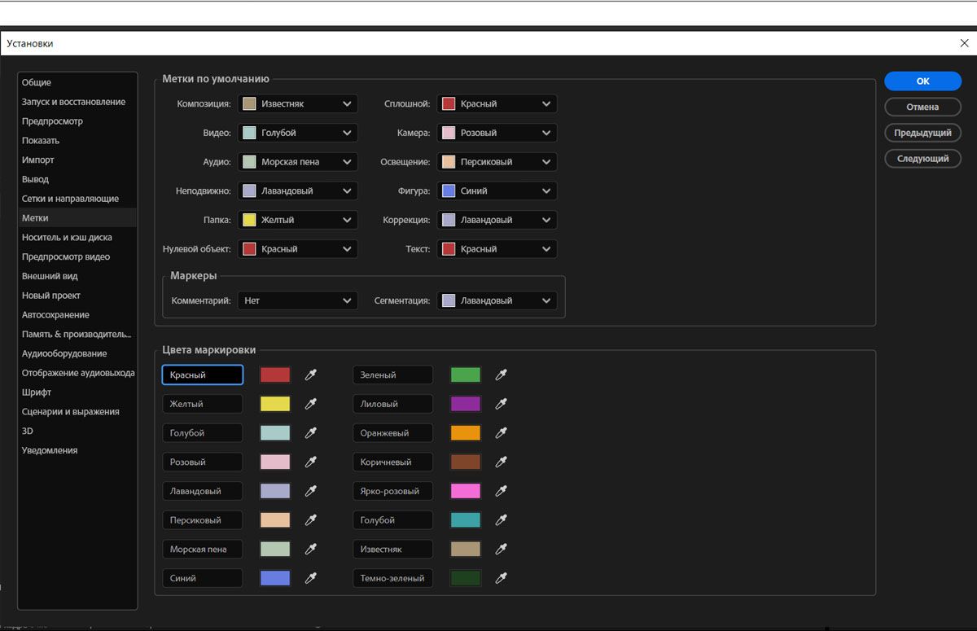Screen dimensions: 977x631
Task: Click into the Известняк name field under Цвета маркировки
Action: pos(393,549)
